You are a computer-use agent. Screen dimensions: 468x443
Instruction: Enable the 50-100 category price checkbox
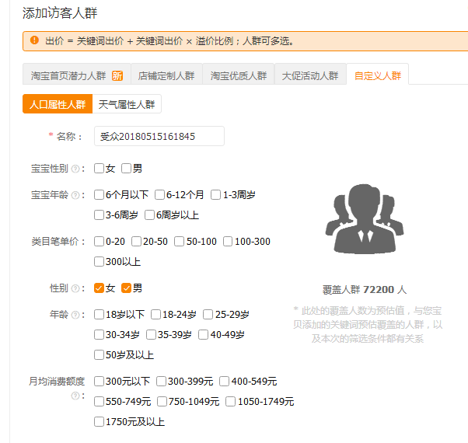pyautogui.click(x=180, y=242)
